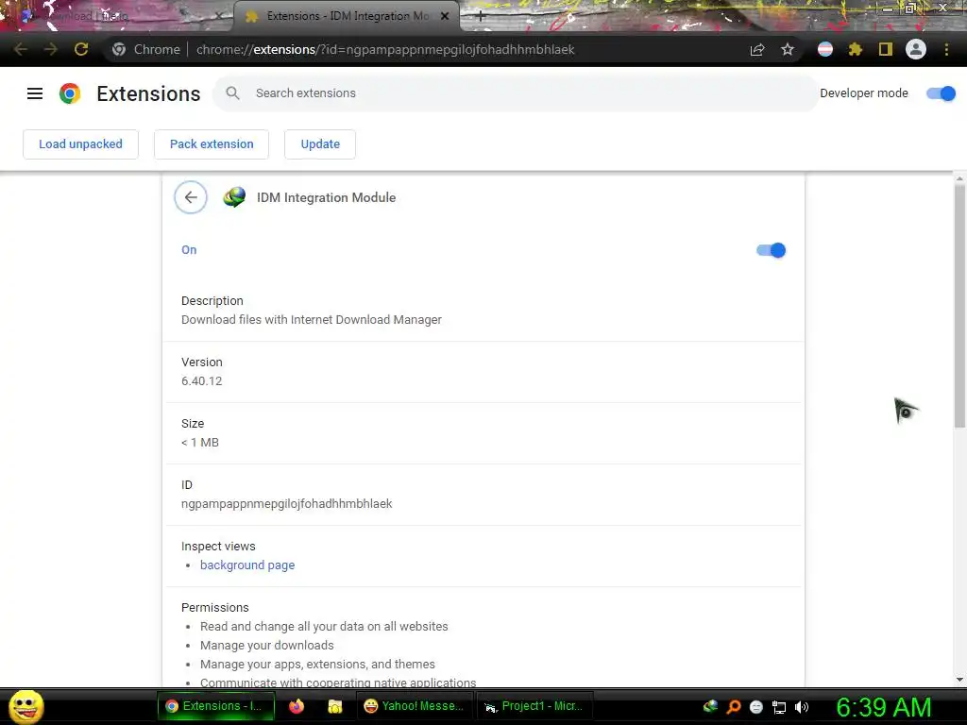Toggle the browser side panel icon

tap(886, 49)
